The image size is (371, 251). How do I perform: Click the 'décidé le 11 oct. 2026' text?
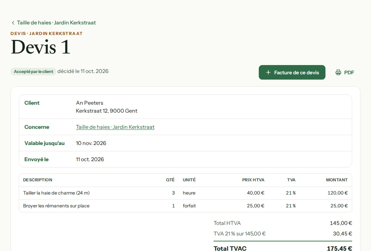[x=83, y=71]
